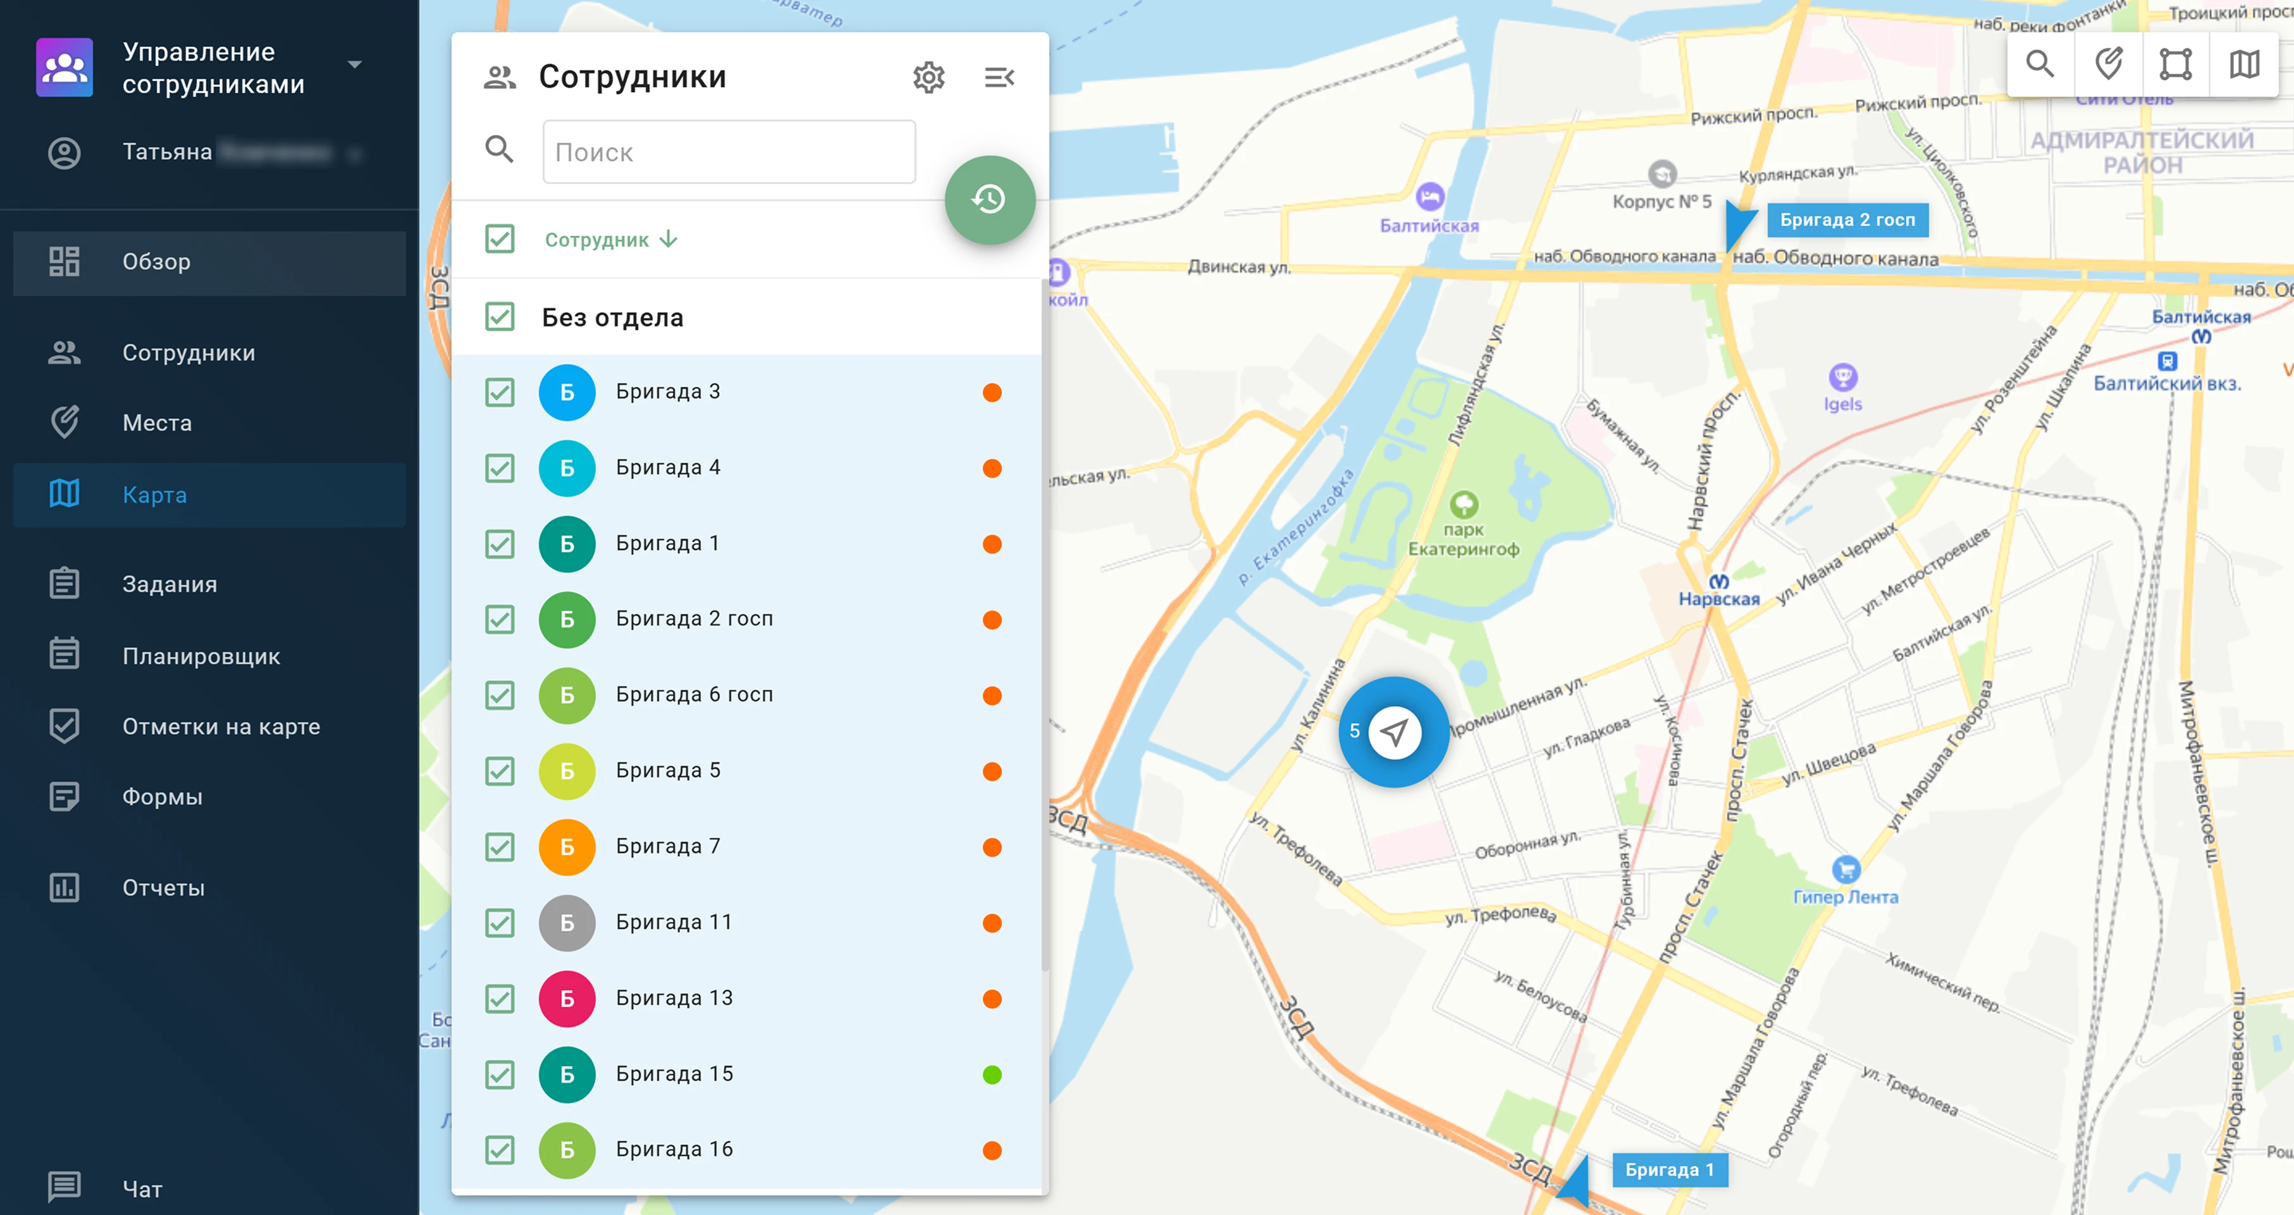Image resolution: width=2294 pixels, height=1215 pixels.
Task: Go to Отчеты in the sidebar
Action: 164,887
